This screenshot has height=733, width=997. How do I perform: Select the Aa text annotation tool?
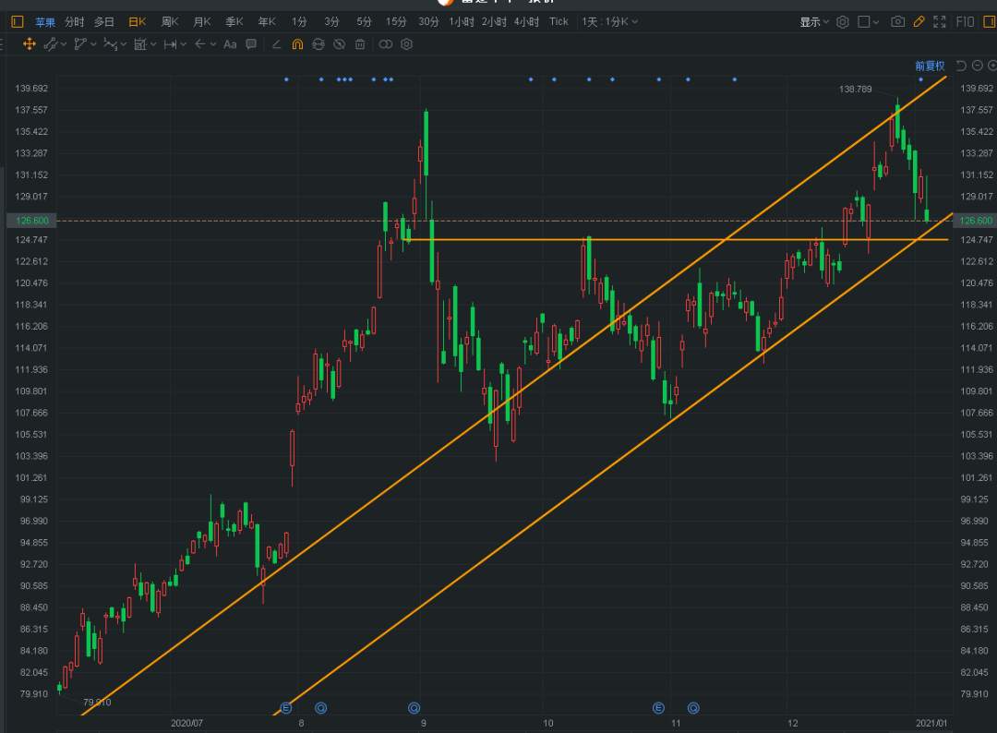click(x=230, y=44)
